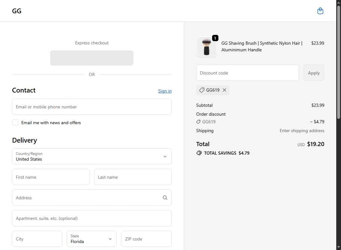Click the Express checkout button placeholder
341x250 pixels.
(x=92, y=58)
